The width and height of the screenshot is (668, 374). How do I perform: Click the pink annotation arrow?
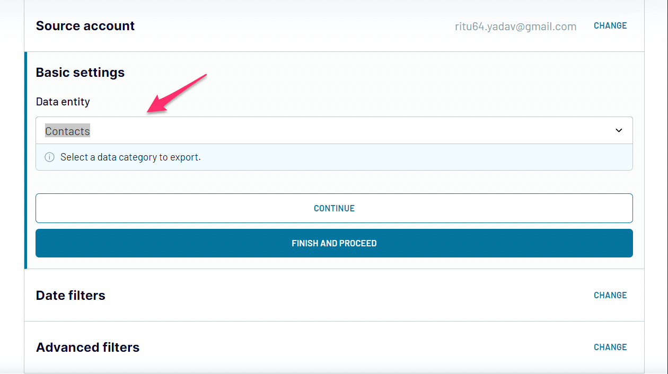(177, 93)
